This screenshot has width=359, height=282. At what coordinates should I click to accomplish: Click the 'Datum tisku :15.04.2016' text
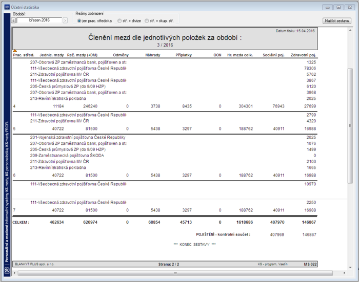tap(295, 31)
